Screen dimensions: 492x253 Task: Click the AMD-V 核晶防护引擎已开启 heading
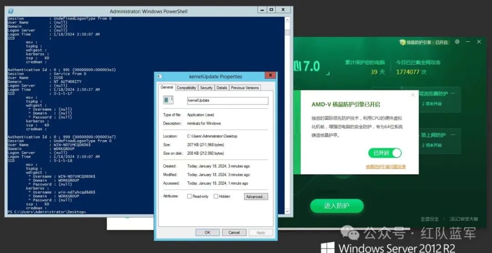coord(346,104)
